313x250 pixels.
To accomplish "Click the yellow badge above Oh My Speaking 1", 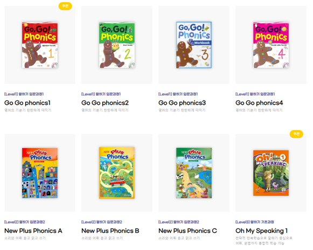I will (x=296, y=134).
